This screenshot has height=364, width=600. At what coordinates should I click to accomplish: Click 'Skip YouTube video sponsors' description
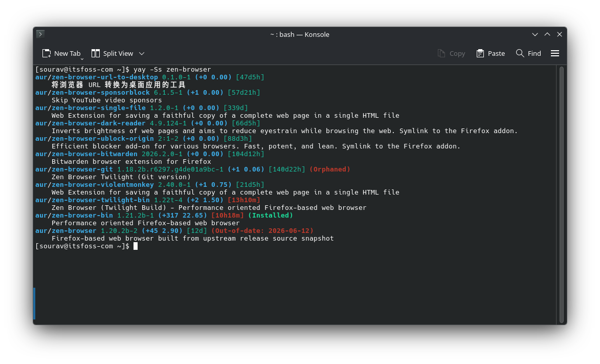point(107,100)
